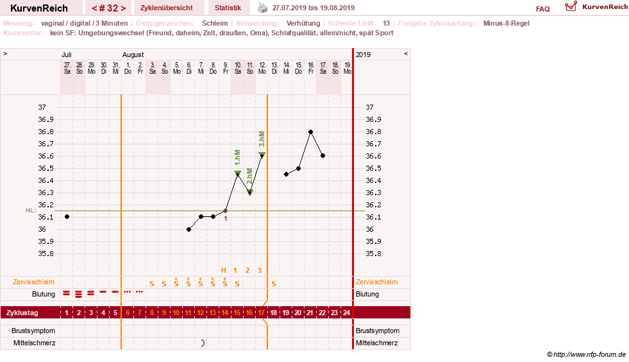The image size is (629, 362).
Task: Click the 3.hM temperature marker
Action: (x=262, y=155)
